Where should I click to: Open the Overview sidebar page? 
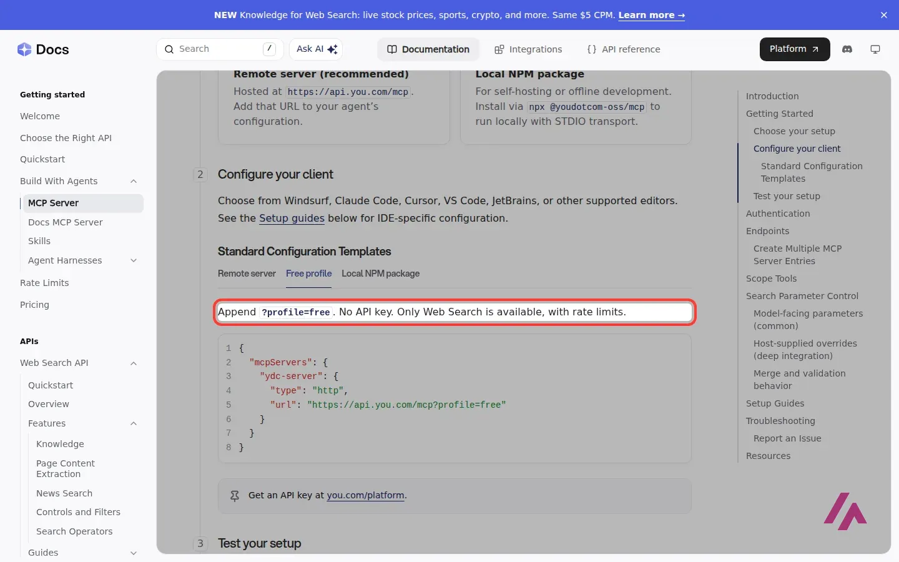49,404
